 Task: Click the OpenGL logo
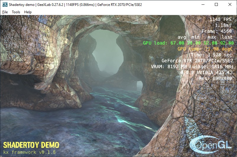coord(211,145)
